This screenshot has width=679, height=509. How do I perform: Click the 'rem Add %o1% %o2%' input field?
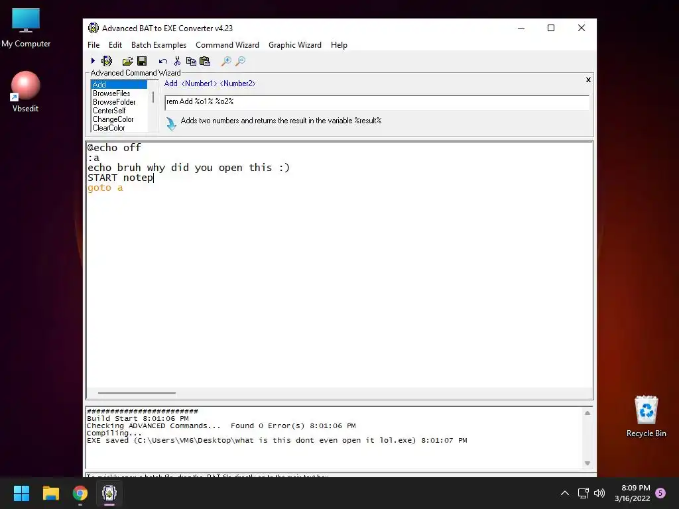[377, 103]
